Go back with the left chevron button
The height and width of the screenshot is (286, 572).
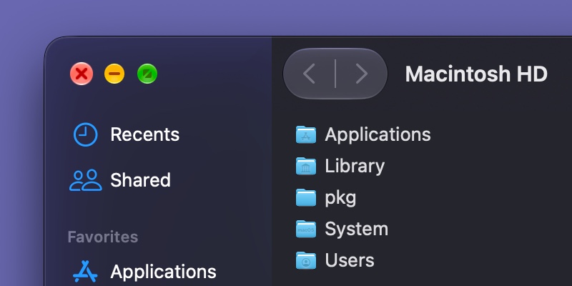click(310, 74)
